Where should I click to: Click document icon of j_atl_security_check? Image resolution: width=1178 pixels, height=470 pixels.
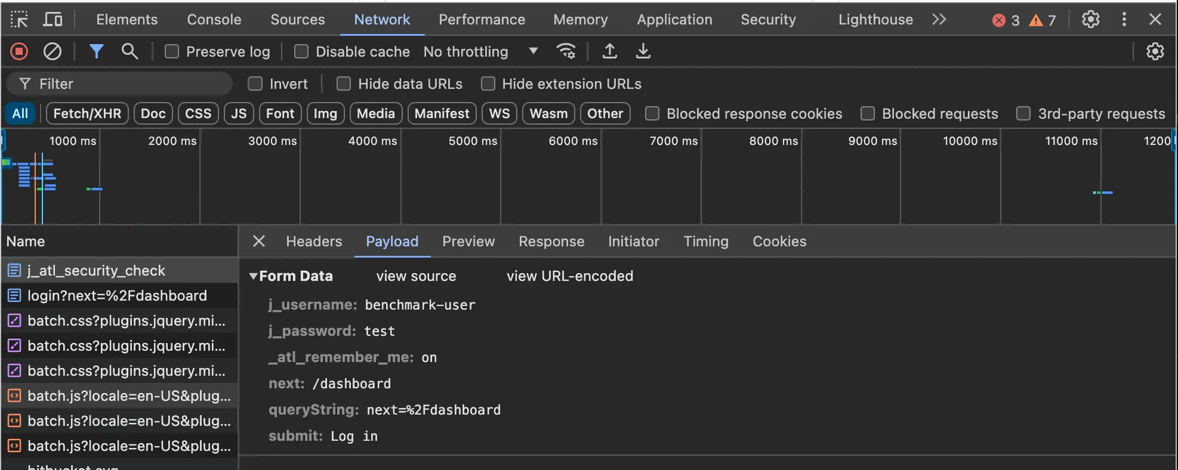[14, 271]
